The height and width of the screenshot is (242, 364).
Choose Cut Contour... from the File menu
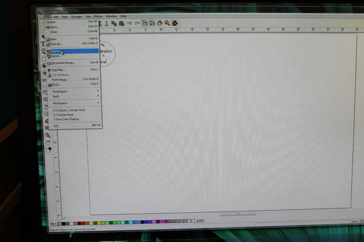pos(73,74)
